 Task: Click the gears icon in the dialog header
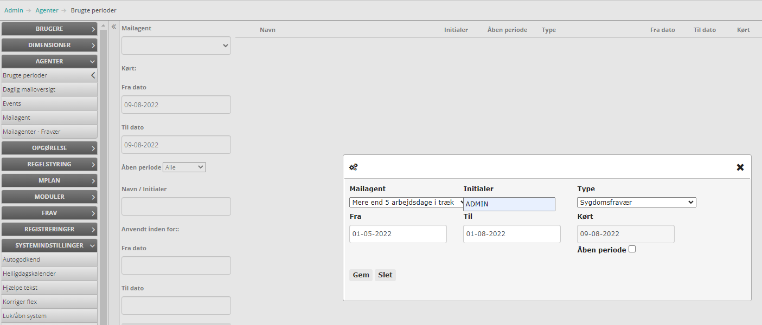[353, 167]
